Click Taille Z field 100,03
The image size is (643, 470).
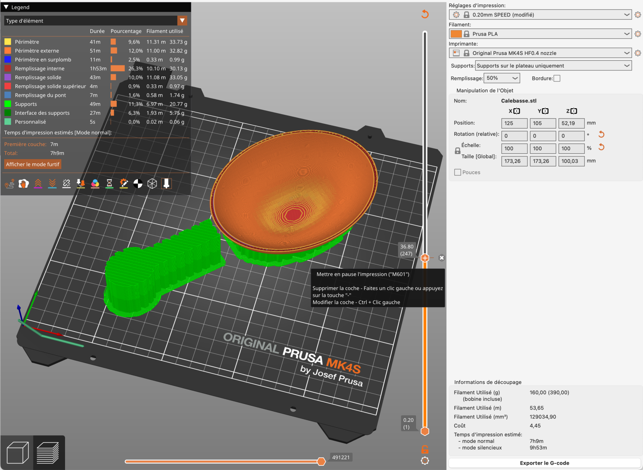[x=571, y=161]
